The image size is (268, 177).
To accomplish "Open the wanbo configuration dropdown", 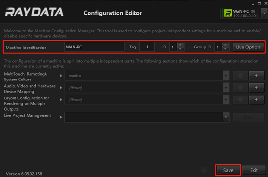I will coord(226,76).
